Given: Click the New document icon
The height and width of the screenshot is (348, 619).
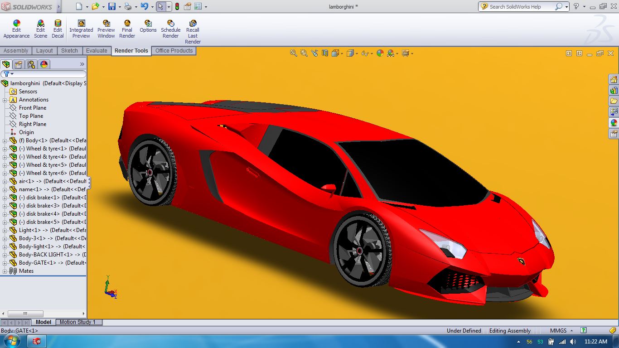Looking at the screenshot, I should click(x=79, y=6).
